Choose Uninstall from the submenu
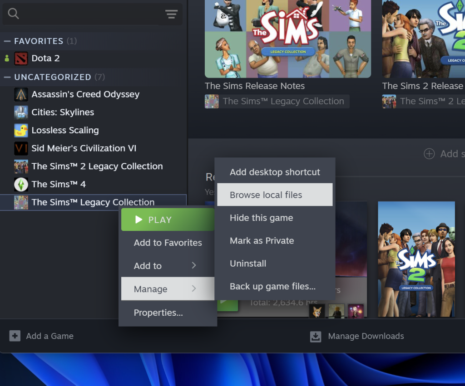The image size is (465, 386). (275, 264)
